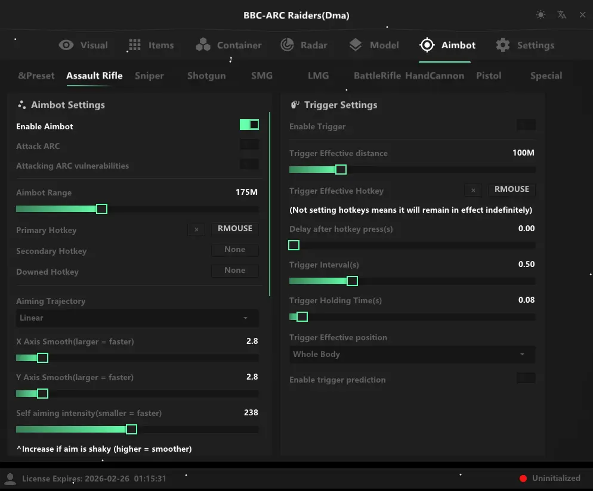Click the Trigger Effective Hotkey RMOUSE button
593x491 pixels.
(511, 189)
